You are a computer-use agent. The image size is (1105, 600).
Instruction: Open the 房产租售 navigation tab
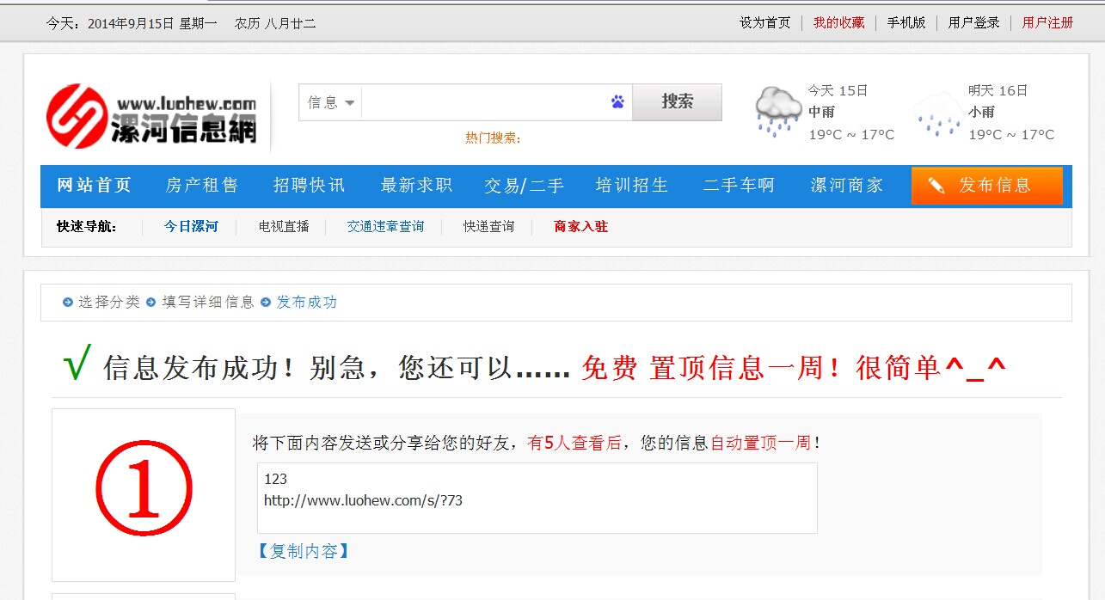202,186
